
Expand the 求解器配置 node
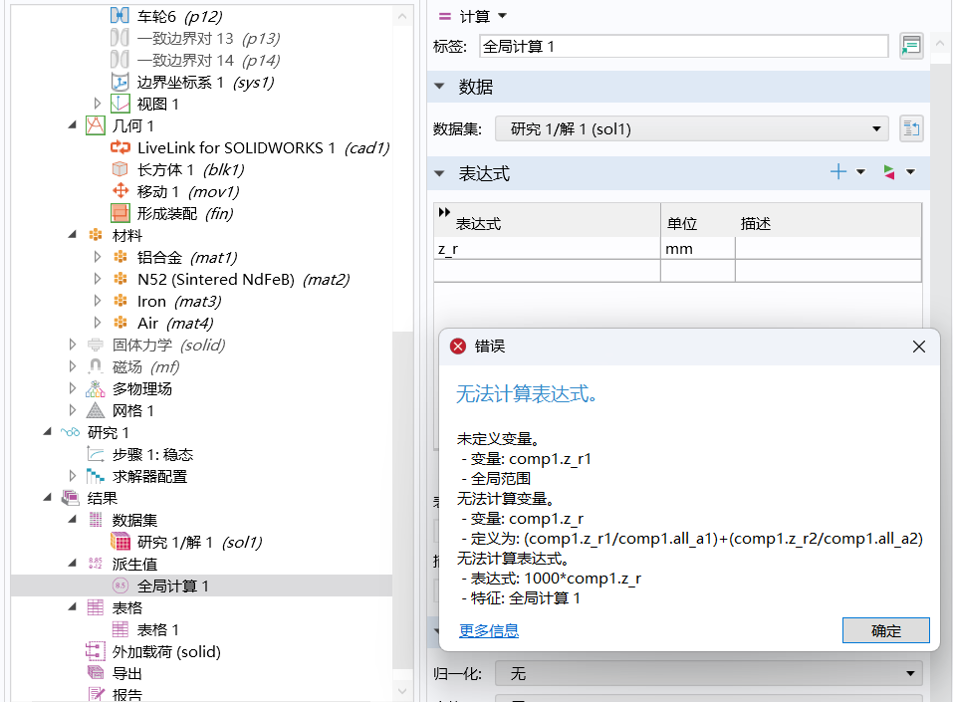tap(73, 476)
